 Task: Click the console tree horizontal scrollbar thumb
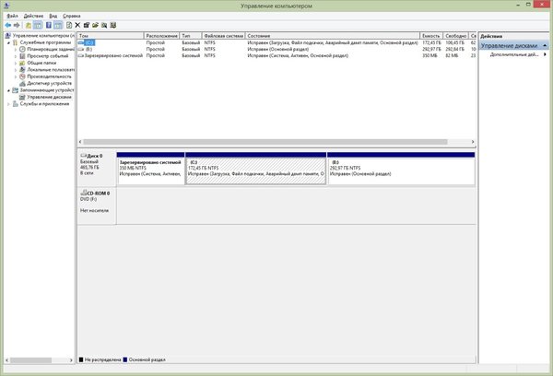click(x=30, y=360)
